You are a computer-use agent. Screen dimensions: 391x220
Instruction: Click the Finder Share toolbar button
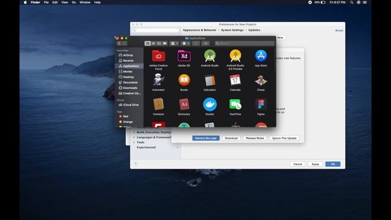point(196,43)
